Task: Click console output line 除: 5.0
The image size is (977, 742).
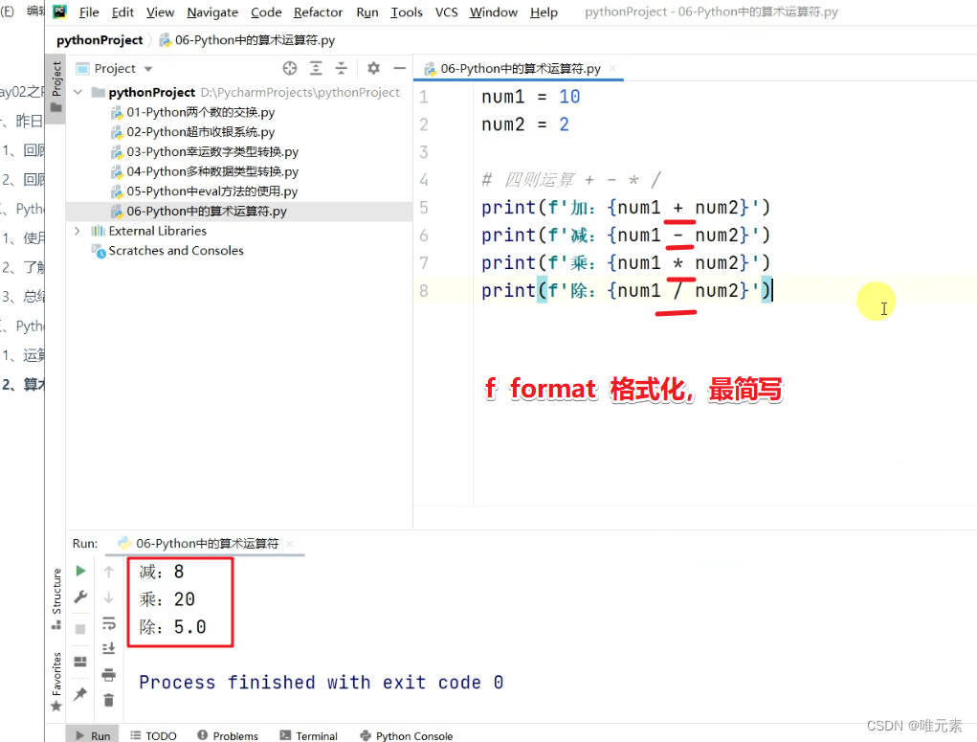Action: 172,627
